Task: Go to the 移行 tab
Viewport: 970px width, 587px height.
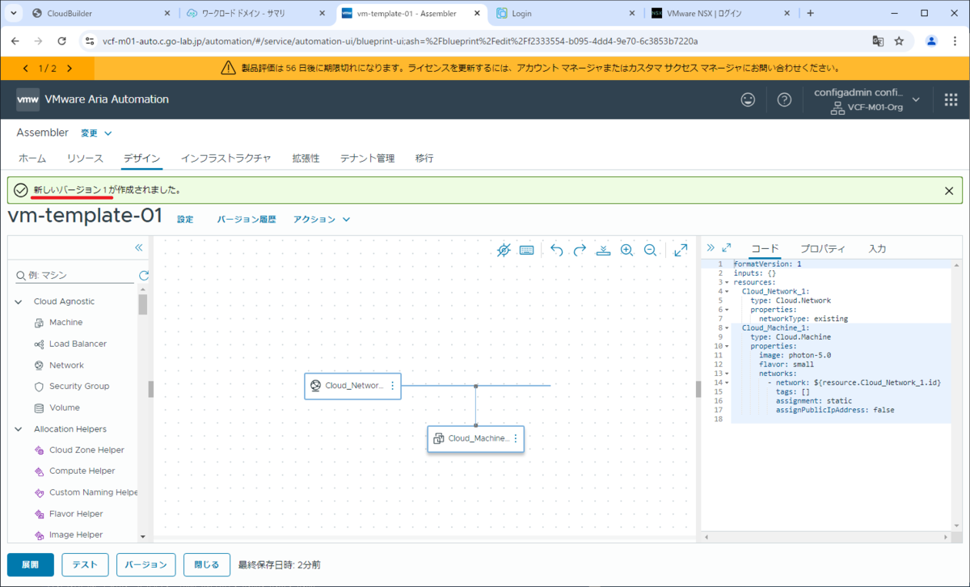Action: pos(424,158)
